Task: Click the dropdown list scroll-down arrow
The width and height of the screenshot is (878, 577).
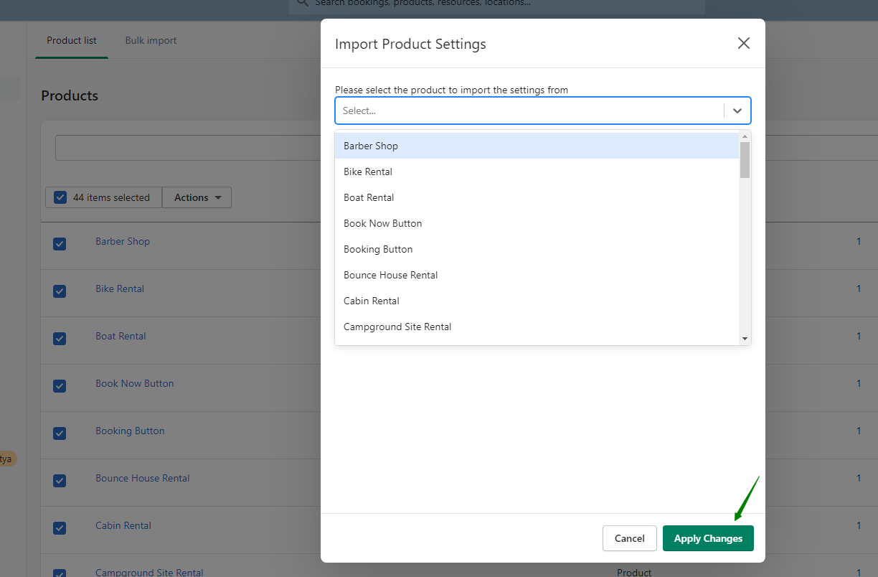Action: [745, 339]
